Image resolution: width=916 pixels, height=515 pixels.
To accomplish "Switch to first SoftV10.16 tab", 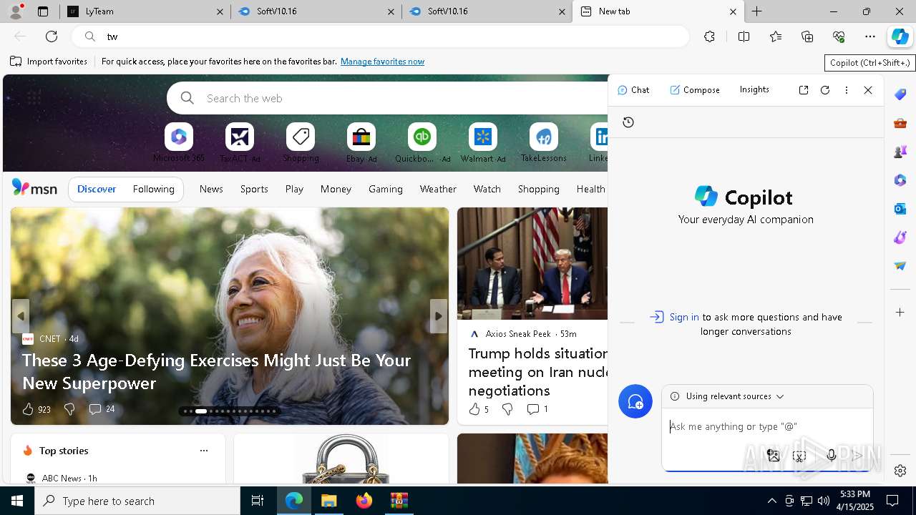I will pos(316,11).
